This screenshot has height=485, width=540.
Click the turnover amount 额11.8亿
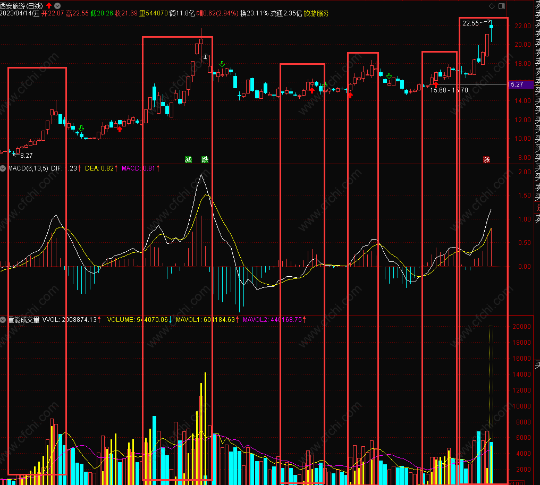click(182, 13)
